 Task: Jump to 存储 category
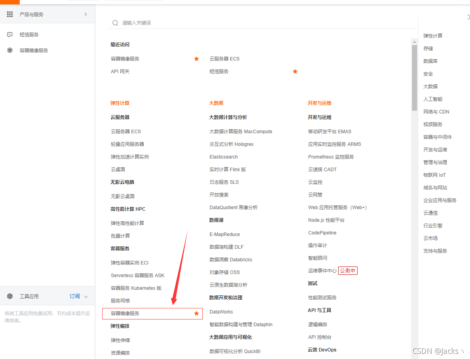pyautogui.click(x=428, y=48)
